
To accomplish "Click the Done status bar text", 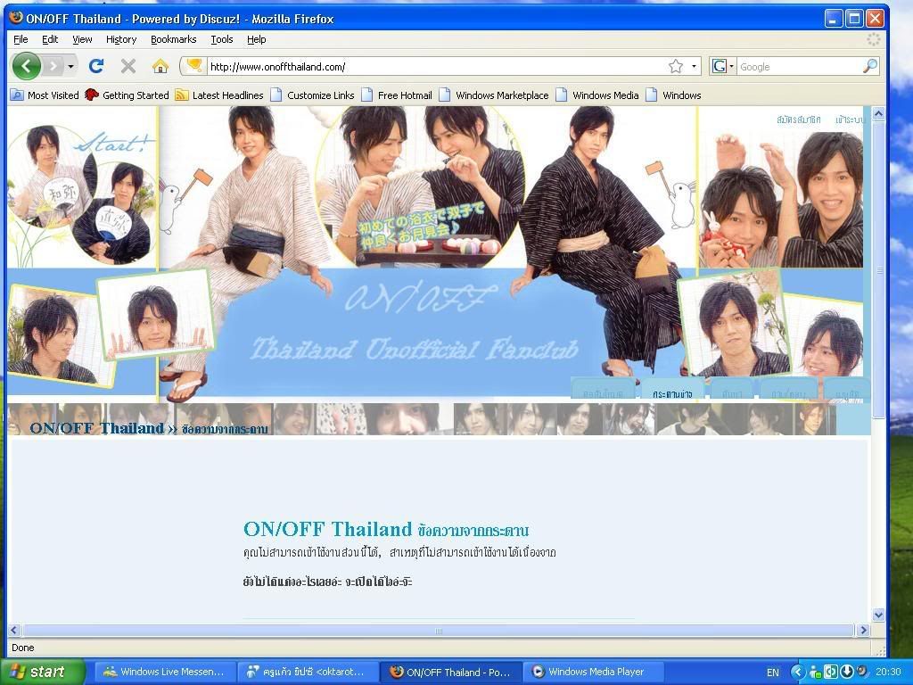I will pyautogui.click(x=22, y=648).
